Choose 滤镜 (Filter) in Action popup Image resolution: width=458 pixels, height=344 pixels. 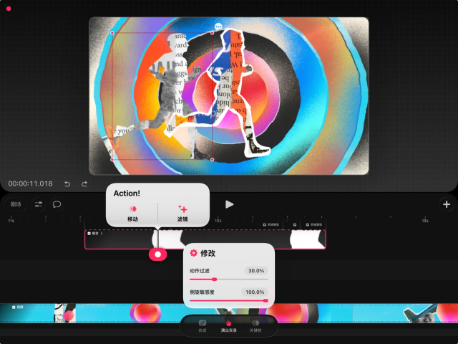(x=182, y=214)
